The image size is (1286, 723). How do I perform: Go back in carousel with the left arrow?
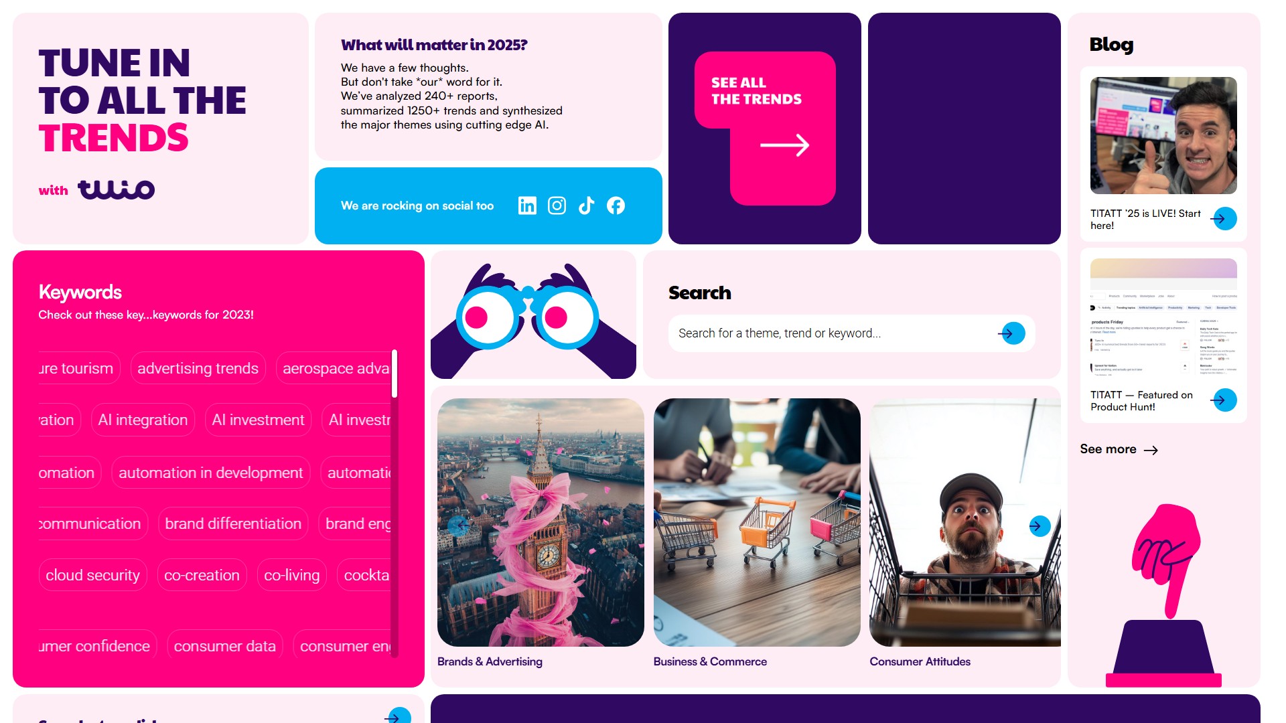pos(458,526)
